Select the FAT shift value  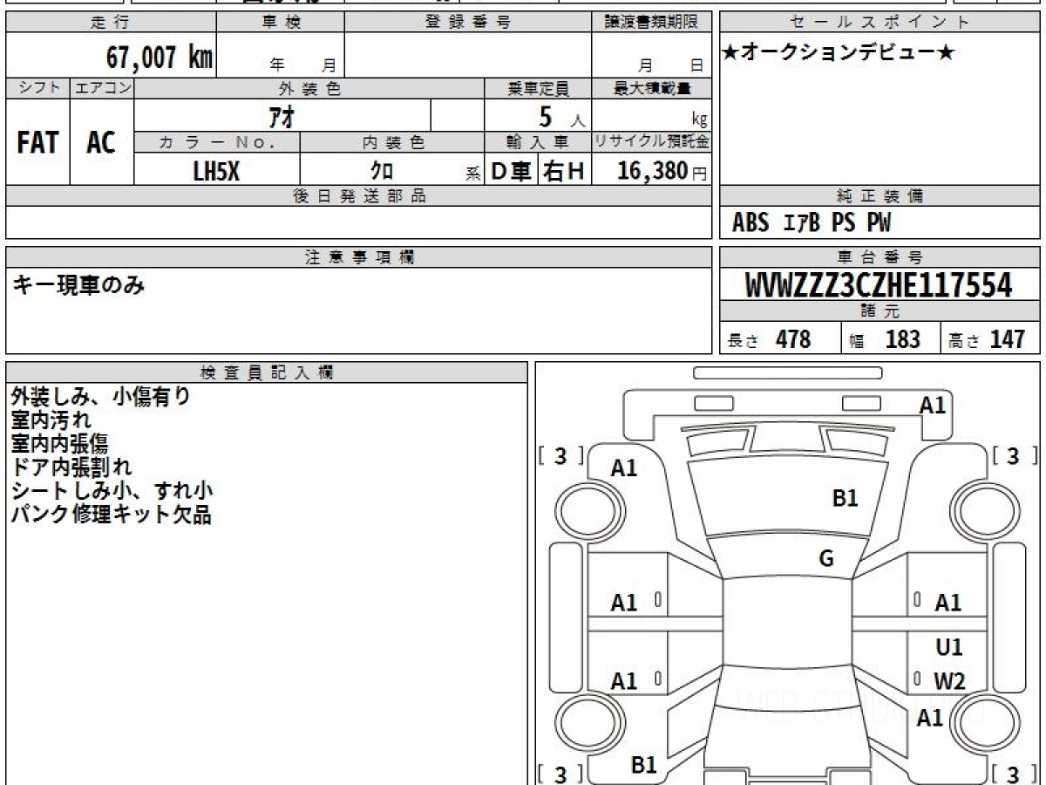(38, 142)
